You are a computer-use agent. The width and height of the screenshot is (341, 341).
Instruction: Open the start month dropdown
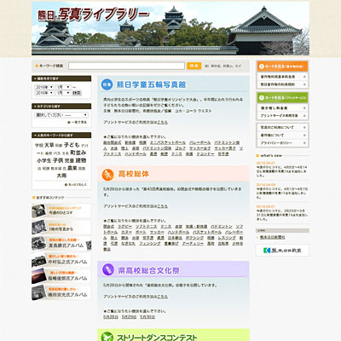[63, 87]
